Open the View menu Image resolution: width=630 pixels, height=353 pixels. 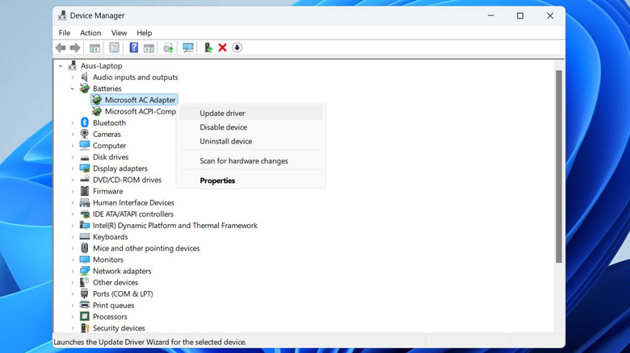pos(118,33)
